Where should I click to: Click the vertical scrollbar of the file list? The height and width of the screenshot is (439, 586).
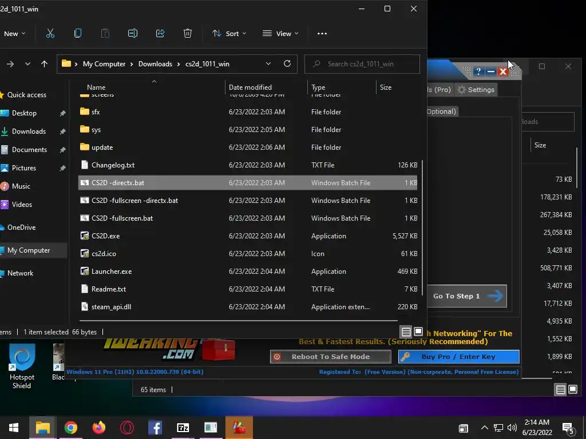coord(422,228)
